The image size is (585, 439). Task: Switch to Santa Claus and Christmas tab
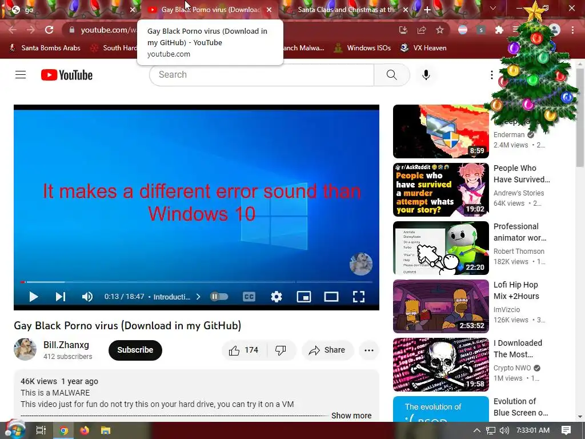[347, 10]
